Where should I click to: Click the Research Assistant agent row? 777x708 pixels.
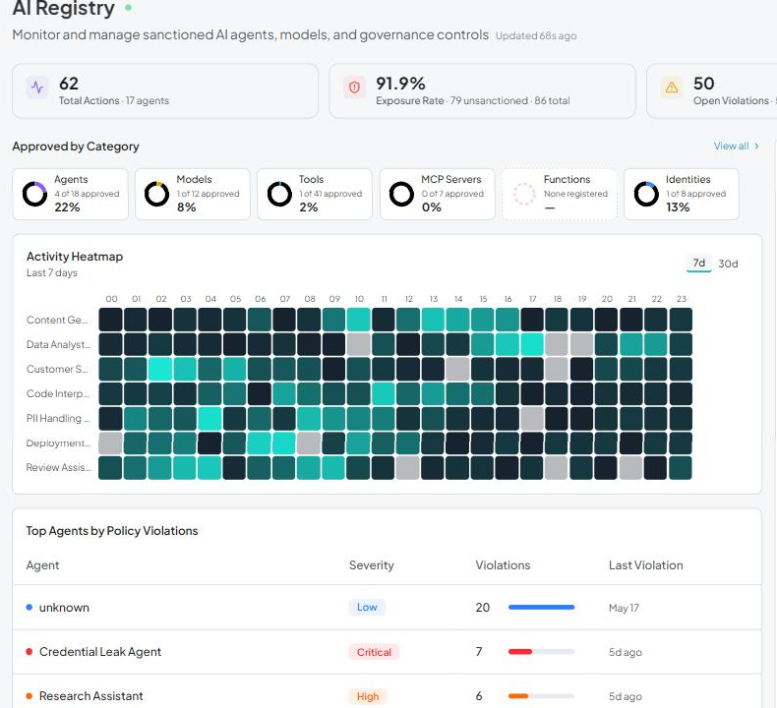[x=387, y=693]
